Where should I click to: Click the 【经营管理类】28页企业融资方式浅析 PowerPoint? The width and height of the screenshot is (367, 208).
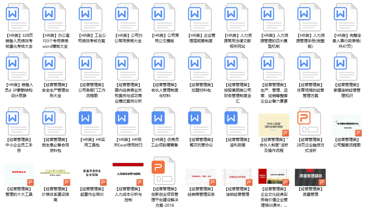click(x=309, y=123)
